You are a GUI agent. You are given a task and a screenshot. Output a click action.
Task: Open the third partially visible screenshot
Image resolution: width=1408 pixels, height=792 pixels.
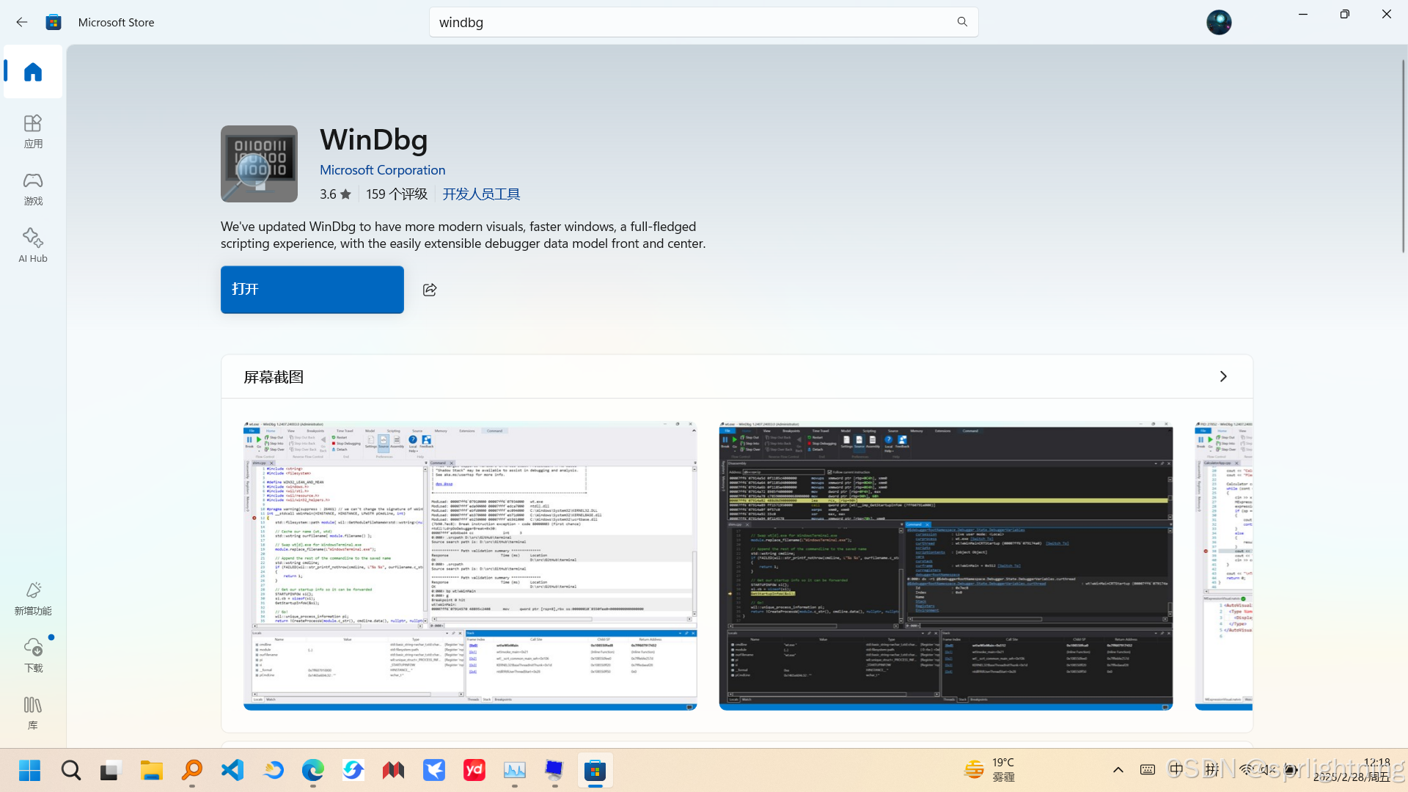1224,565
